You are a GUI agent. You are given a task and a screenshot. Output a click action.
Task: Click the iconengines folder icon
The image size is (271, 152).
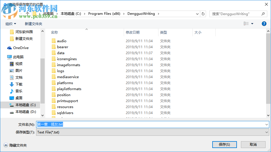(x=54, y=59)
